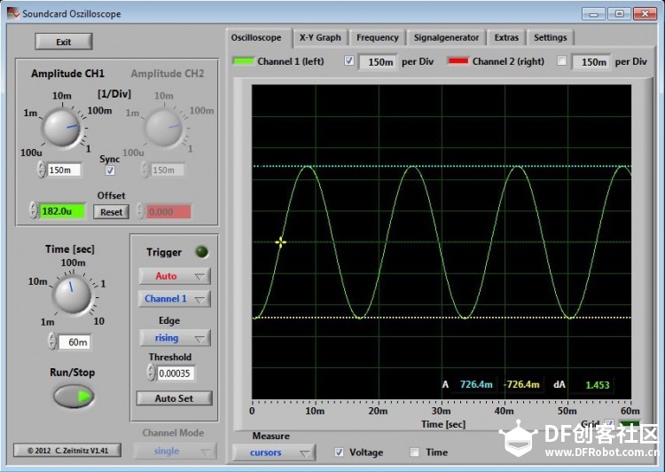Viewport: 665px width, 472px height.
Task: Click the red Channel 2 color swatch
Action: (x=458, y=61)
